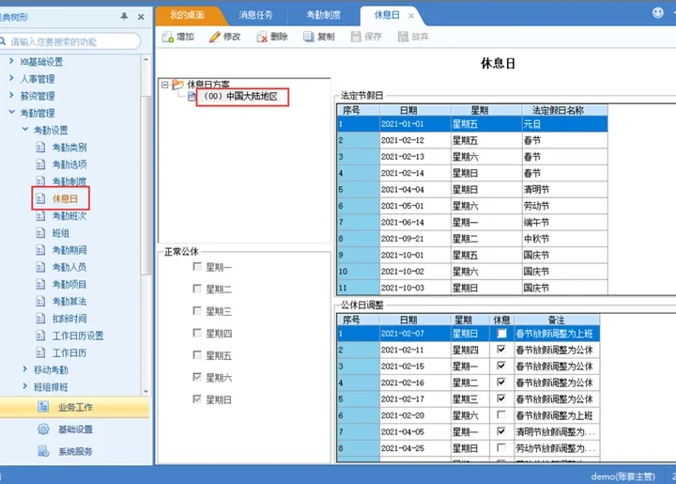
Task: Click the 考勤项目 page icon
Action: pyautogui.click(x=40, y=284)
